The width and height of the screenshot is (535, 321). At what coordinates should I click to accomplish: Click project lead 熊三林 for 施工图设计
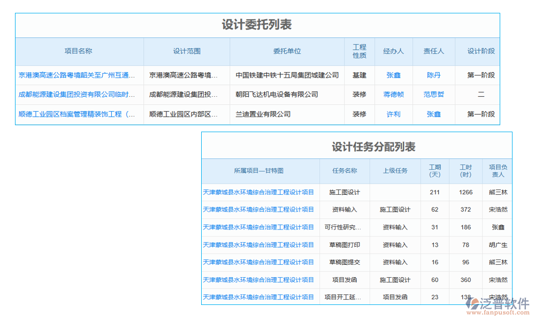pos(498,192)
